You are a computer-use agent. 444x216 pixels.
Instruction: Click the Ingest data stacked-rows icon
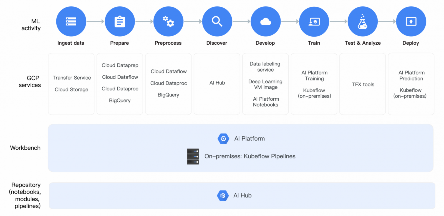coord(71,21)
